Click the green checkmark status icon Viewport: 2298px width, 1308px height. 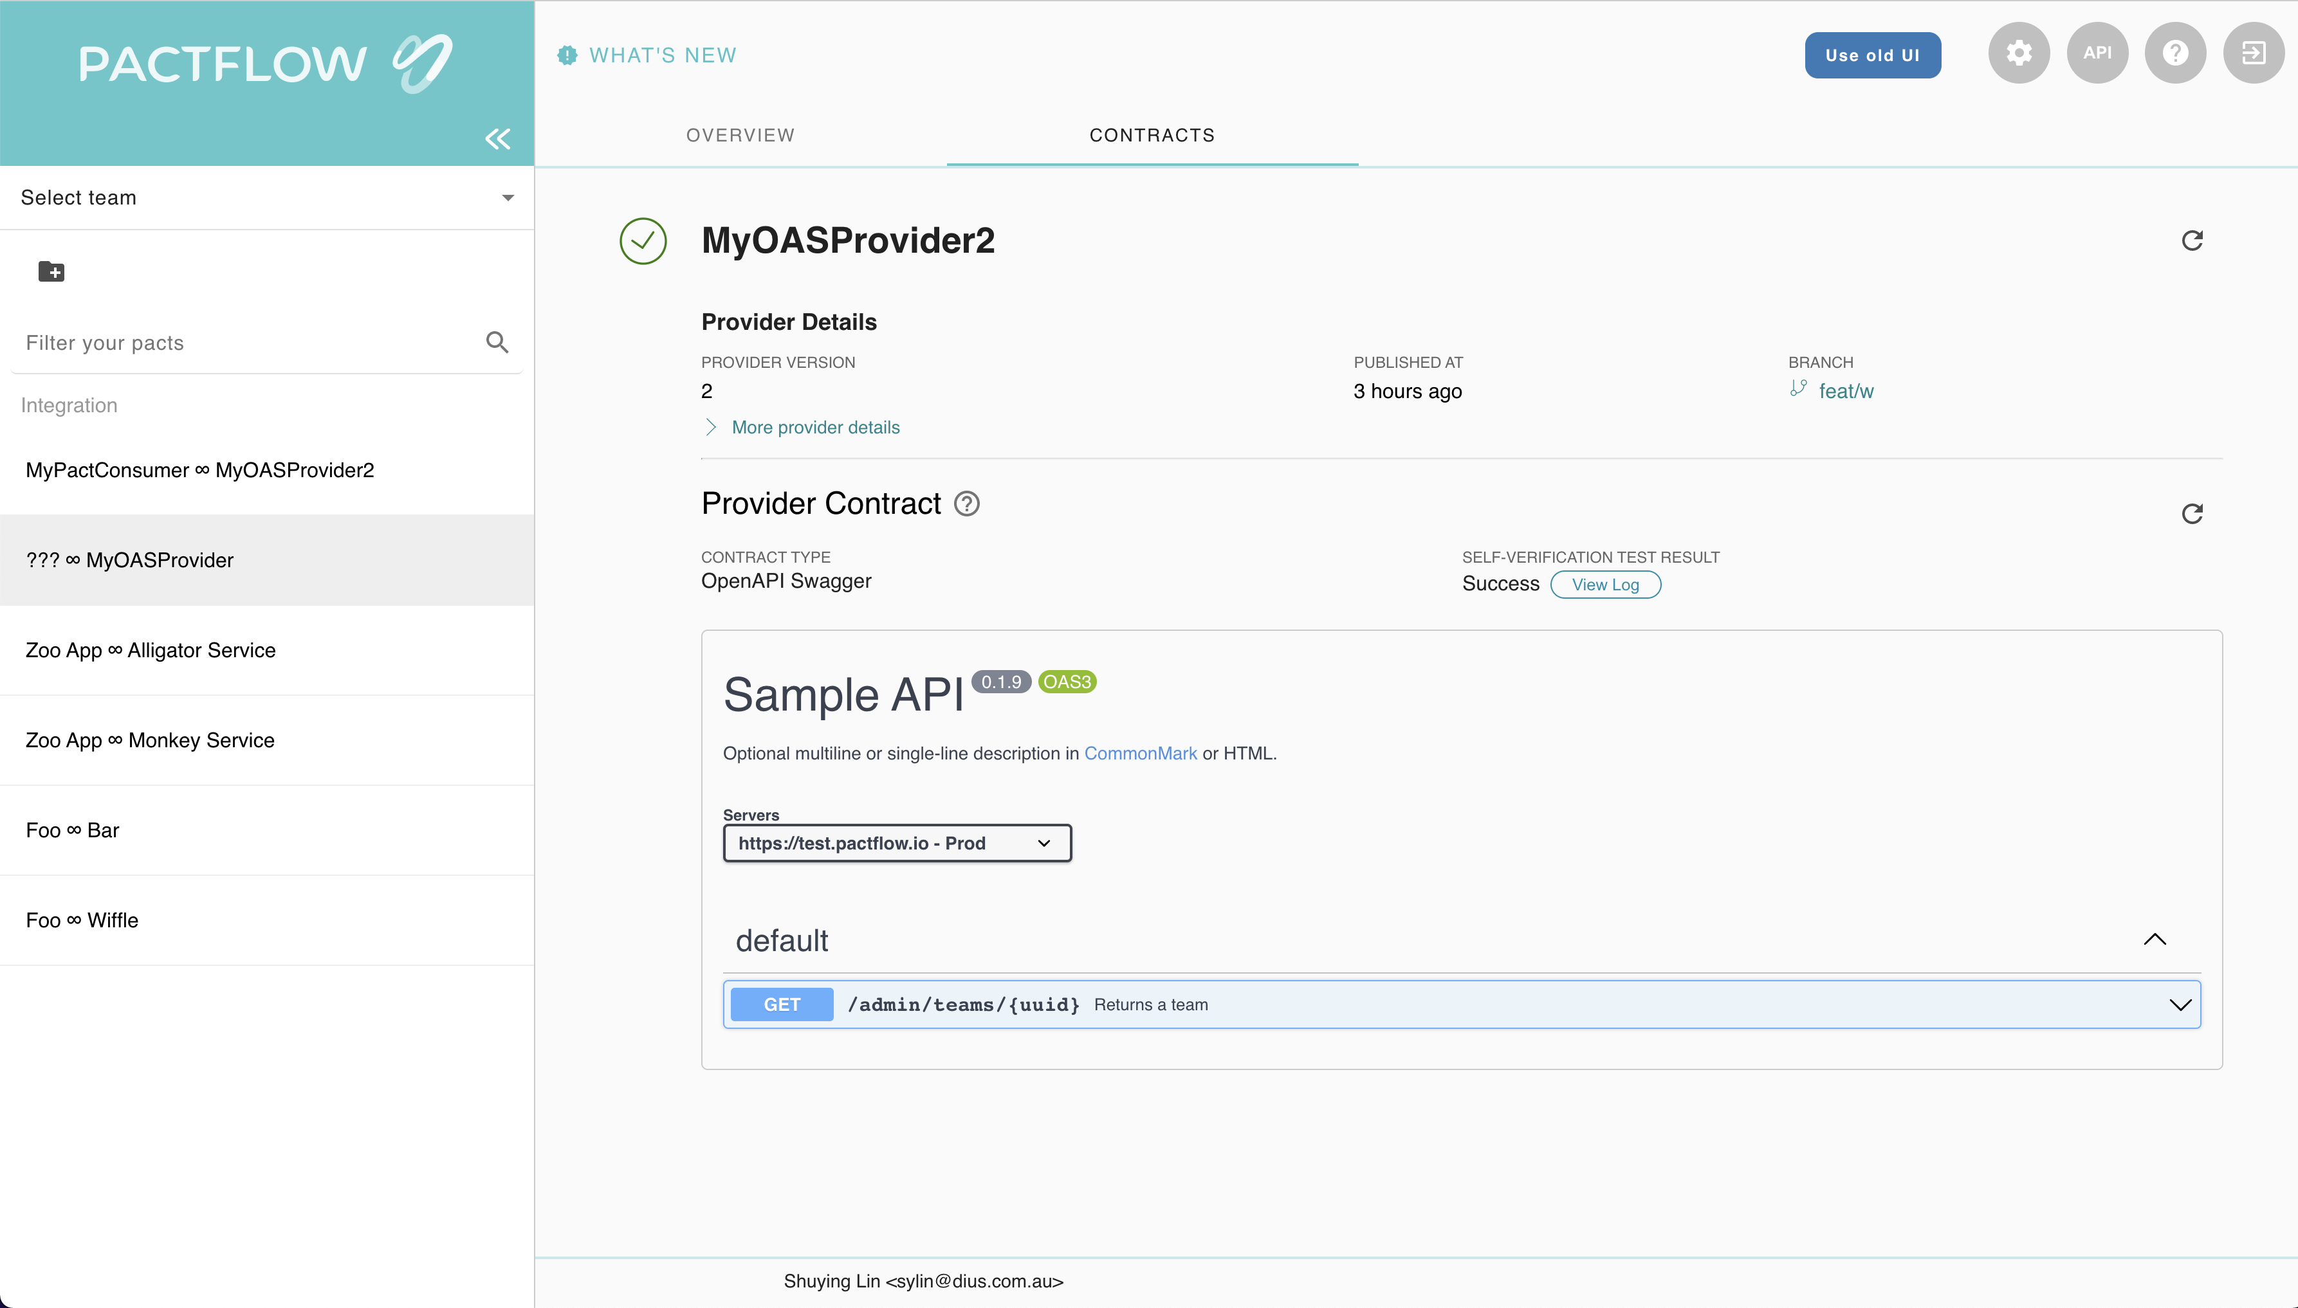coord(644,240)
